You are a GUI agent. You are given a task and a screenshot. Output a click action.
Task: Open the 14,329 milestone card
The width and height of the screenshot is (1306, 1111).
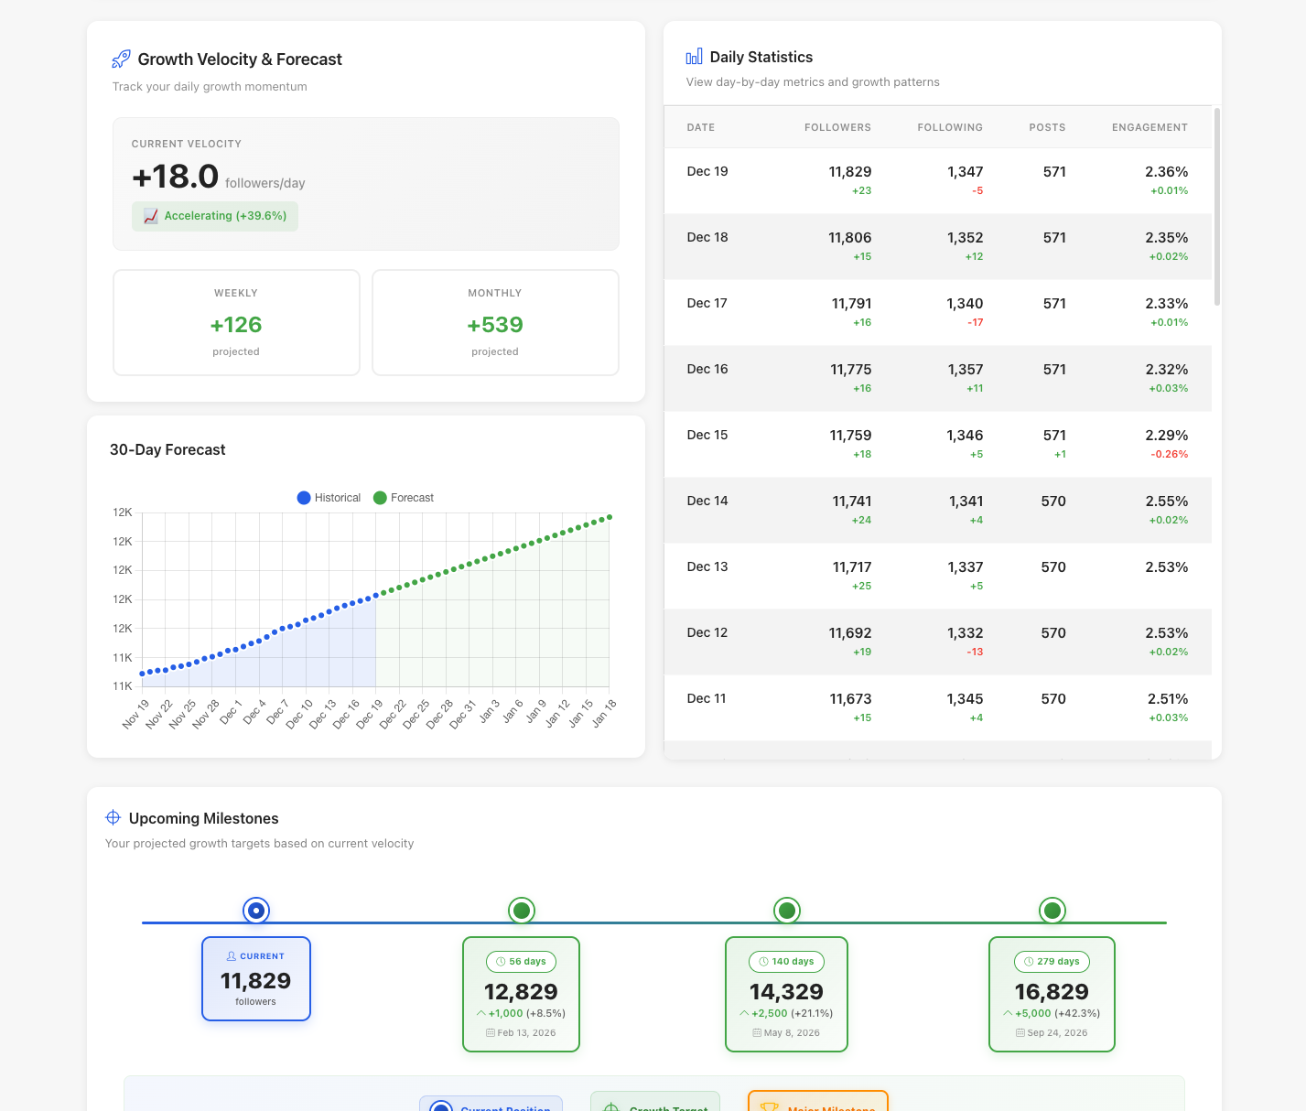(x=786, y=994)
